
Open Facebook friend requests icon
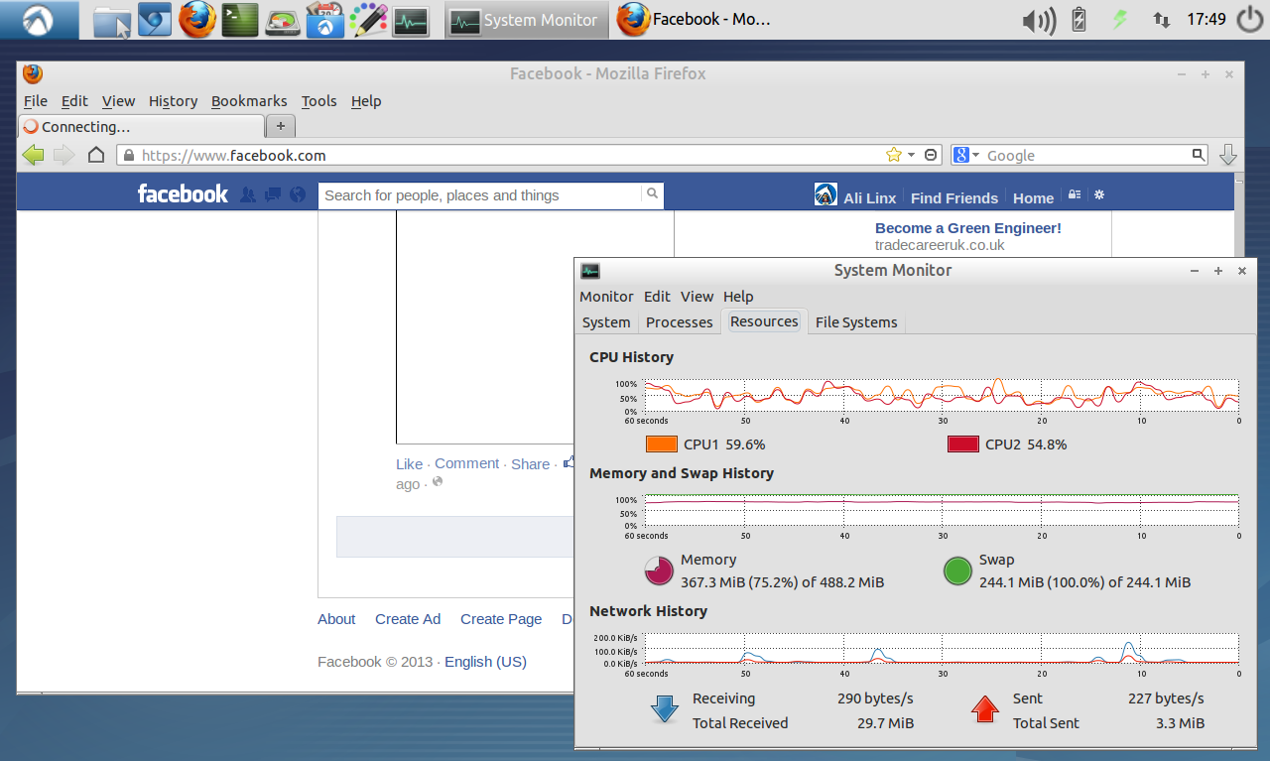point(248,195)
